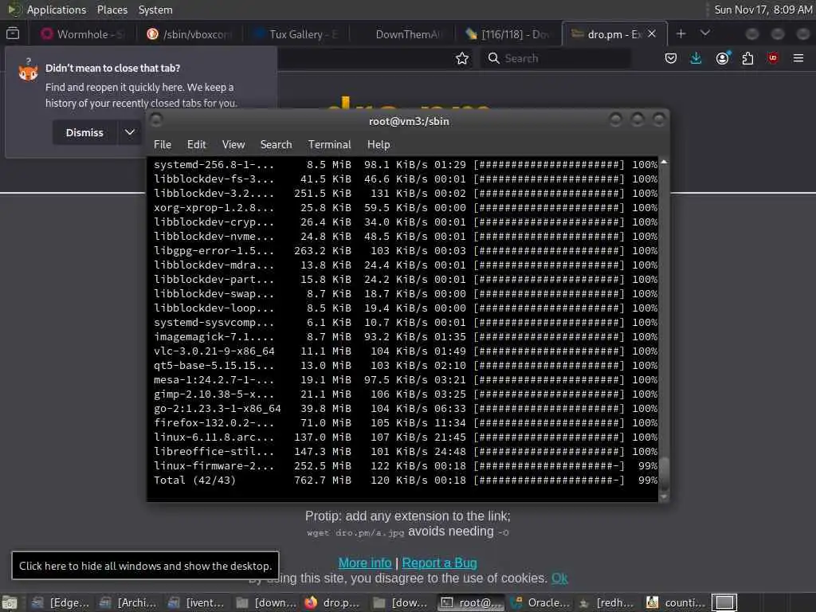Open terminal Help menu

[x=379, y=145]
